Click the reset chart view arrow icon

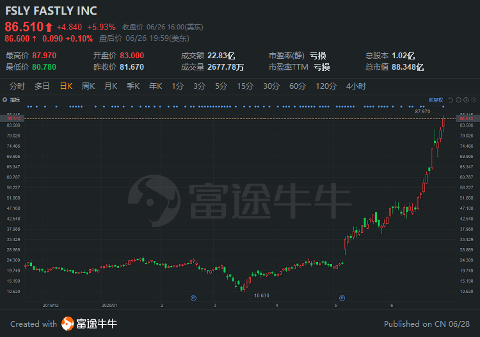click(x=451, y=100)
